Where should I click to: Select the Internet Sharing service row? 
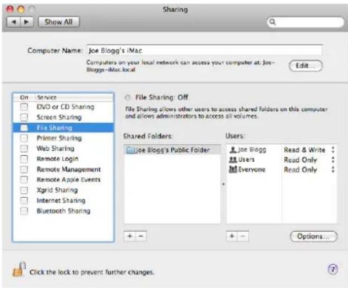(63, 200)
